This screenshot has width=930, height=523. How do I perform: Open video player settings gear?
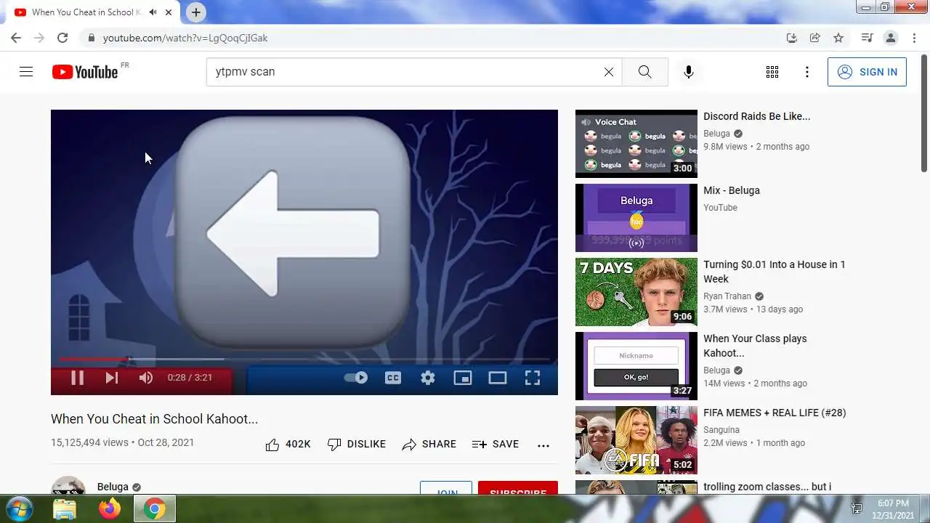(x=428, y=378)
